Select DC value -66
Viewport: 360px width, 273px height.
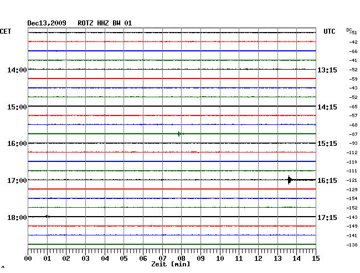353,51
